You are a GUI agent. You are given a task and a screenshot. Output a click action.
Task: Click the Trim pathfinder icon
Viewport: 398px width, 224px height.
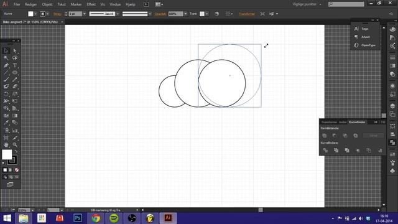click(x=336, y=151)
